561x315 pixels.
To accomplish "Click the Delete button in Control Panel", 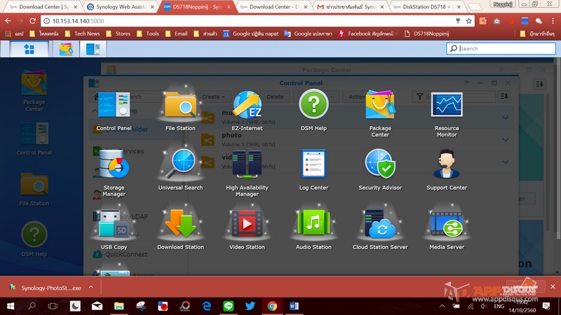I will (275, 97).
